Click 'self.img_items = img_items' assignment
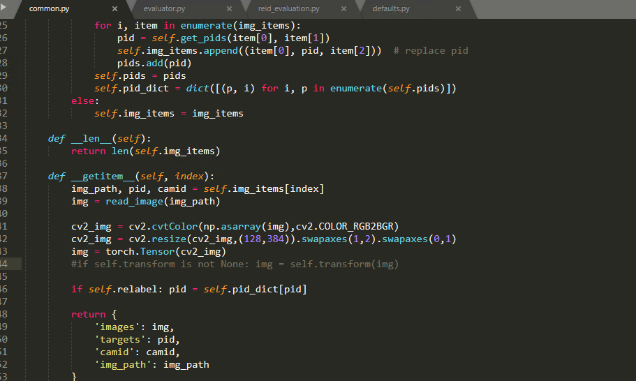Image resolution: width=636 pixels, height=381 pixels. click(169, 114)
